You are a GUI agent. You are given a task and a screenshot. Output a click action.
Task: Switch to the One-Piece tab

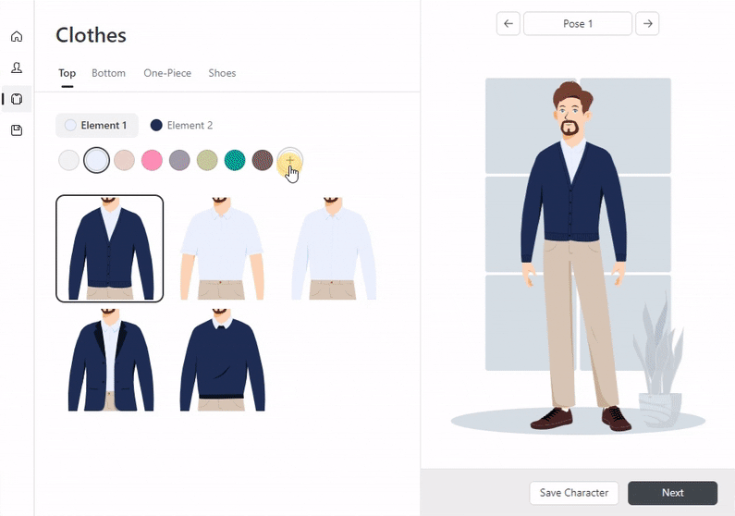(167, 73)
